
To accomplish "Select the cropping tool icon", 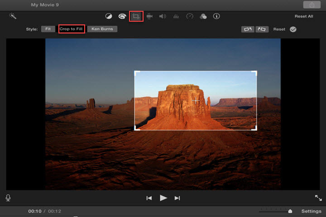I will 136,16.
